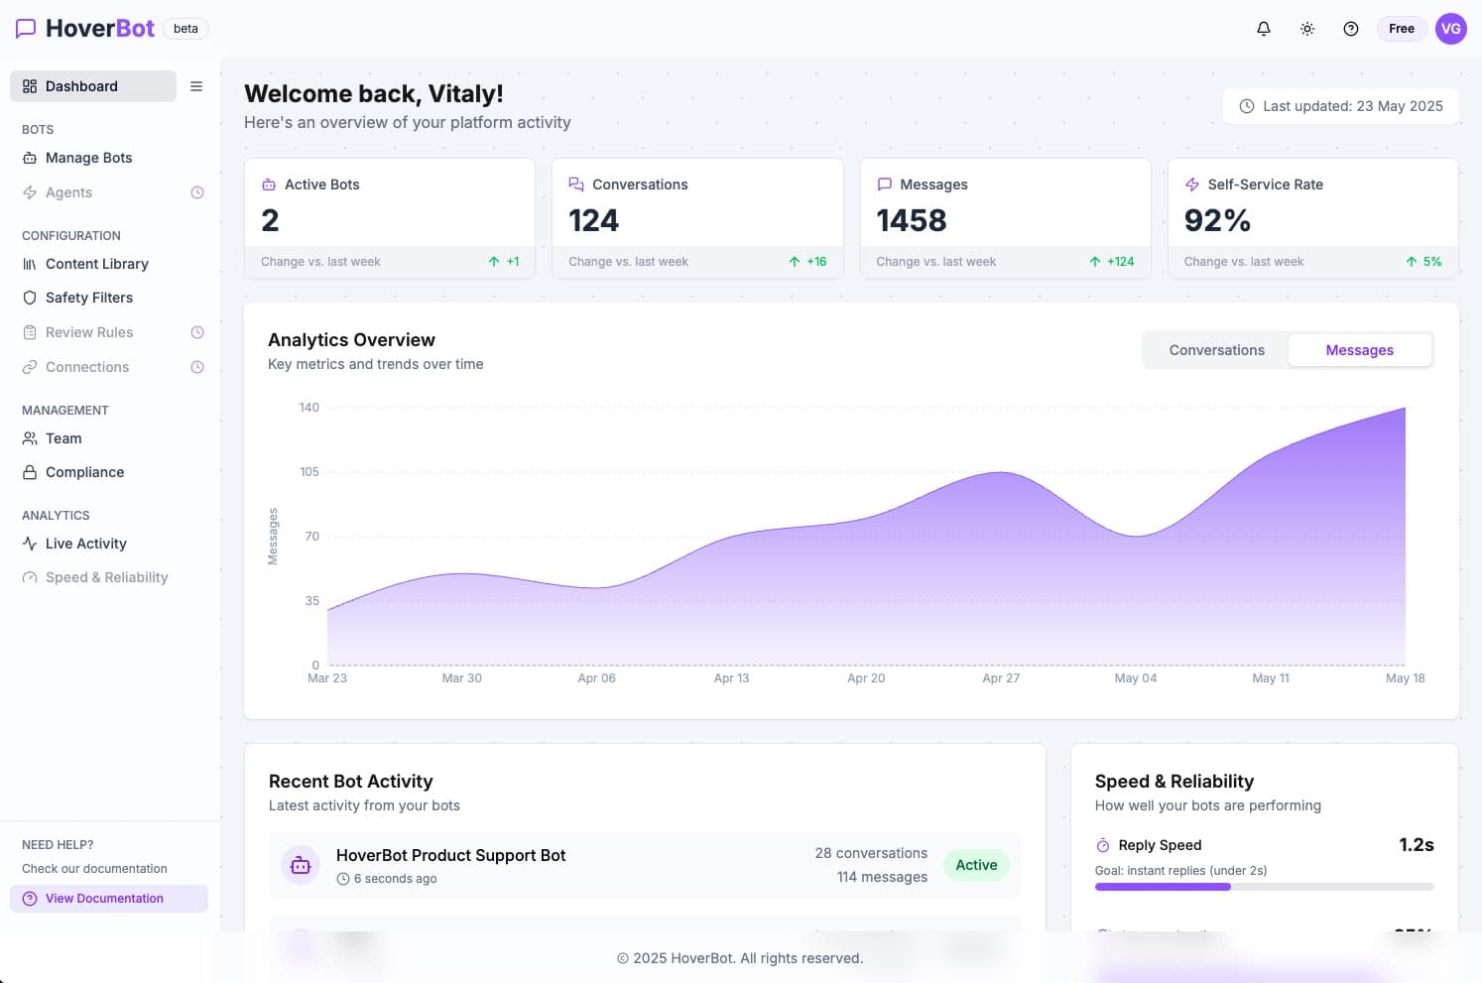
Task: Collapse the sidebar with the hamburger icon
Action: pyautogui.click(x=196, y=86)
